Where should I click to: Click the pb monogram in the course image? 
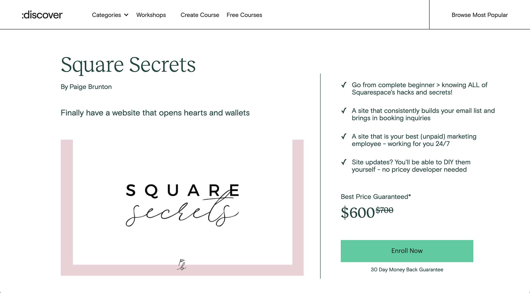pos(181,265)
